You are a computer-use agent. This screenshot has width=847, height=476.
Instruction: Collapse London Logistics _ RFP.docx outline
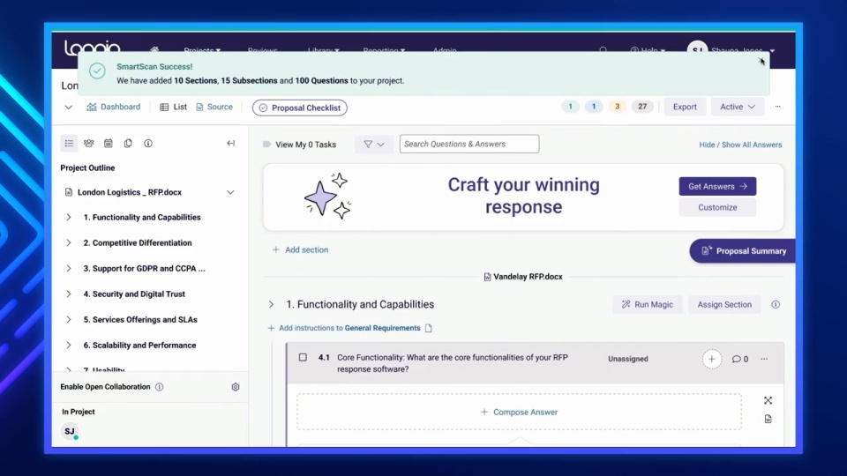(x=230, y=192)
